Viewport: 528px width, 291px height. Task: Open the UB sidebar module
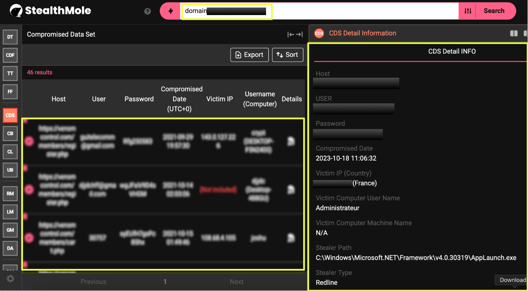10,170
